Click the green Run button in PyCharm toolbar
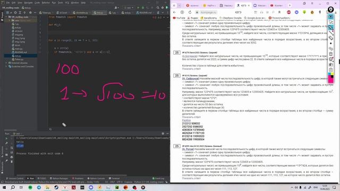 pos(138,7)
